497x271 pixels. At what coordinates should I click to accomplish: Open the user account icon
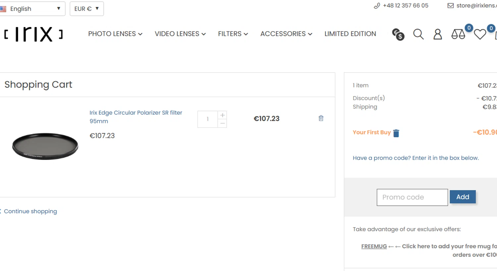click(x=438, y=34)
